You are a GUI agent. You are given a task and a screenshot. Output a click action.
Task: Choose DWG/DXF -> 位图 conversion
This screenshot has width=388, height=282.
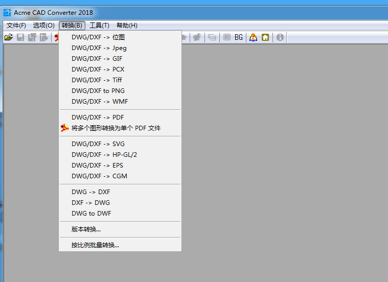click(120, 37)
